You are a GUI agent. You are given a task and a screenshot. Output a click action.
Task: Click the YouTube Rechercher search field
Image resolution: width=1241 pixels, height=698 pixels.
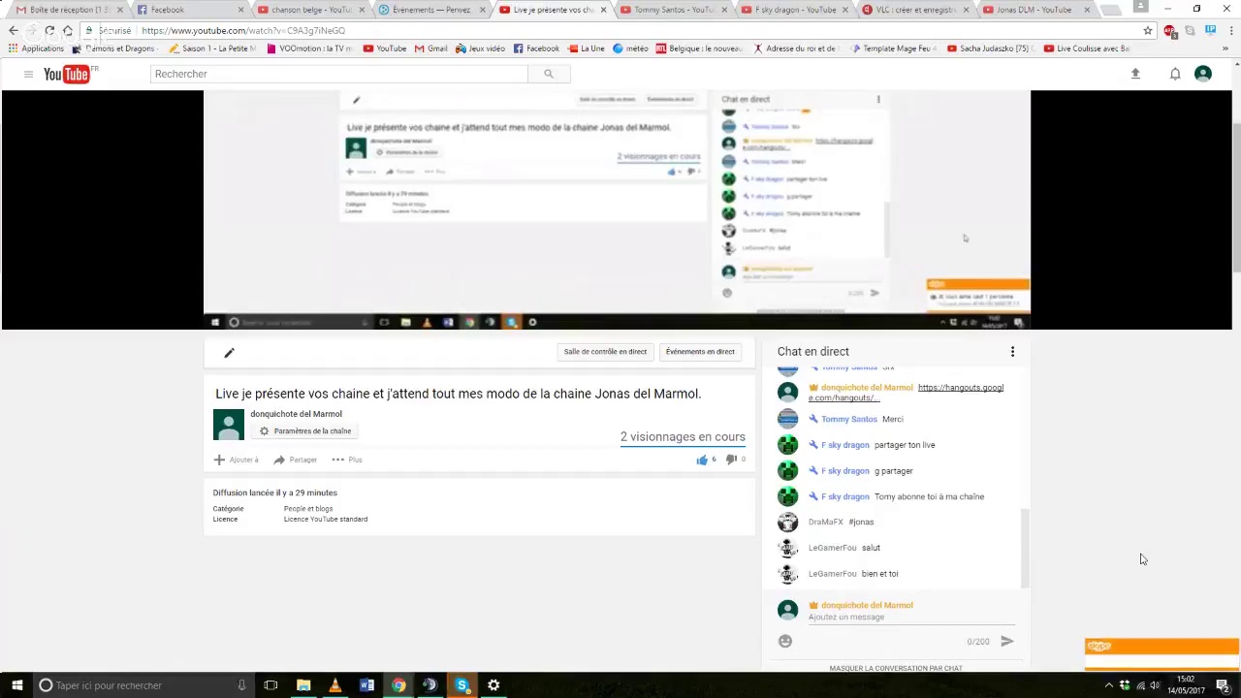click(x=339, y=74)
